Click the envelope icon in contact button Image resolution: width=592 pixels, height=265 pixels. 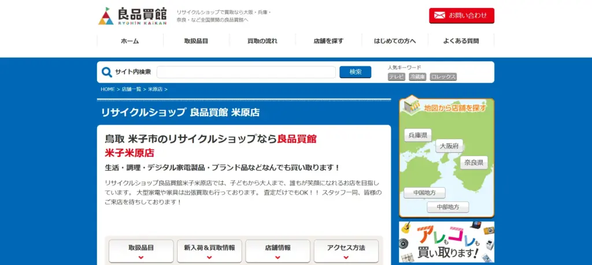pyautogui.click(x=439, y=16)
